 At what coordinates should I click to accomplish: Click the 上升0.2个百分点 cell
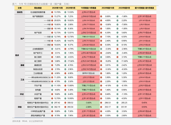point(89,12)
